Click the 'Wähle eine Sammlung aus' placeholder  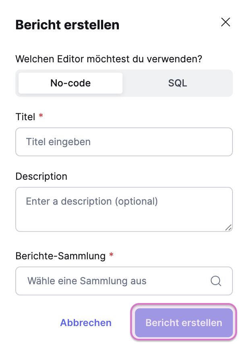point(87,281)
